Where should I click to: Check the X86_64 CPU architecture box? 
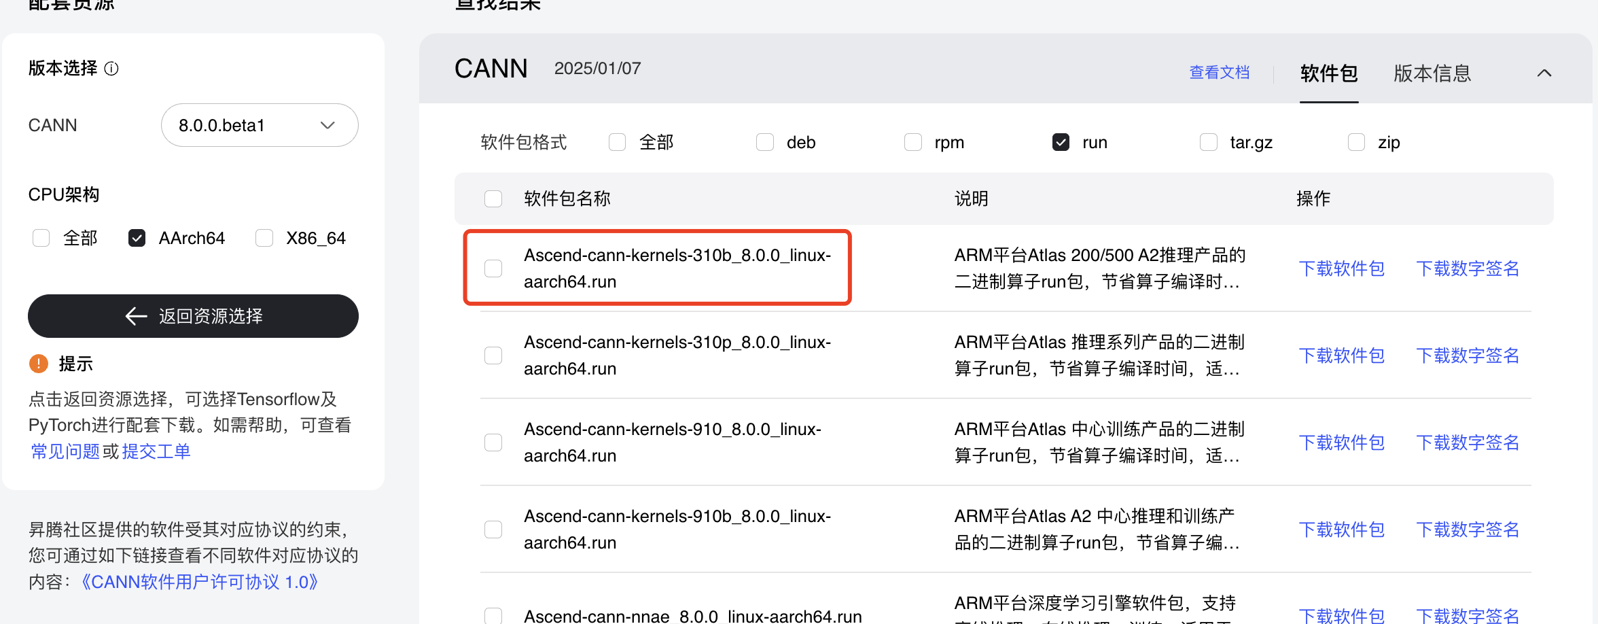click(264, 238)
